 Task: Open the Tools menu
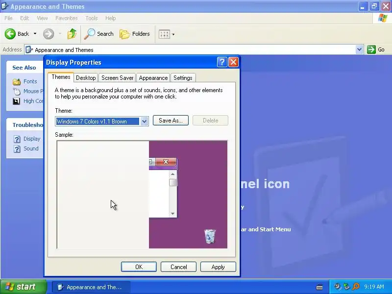92,18
